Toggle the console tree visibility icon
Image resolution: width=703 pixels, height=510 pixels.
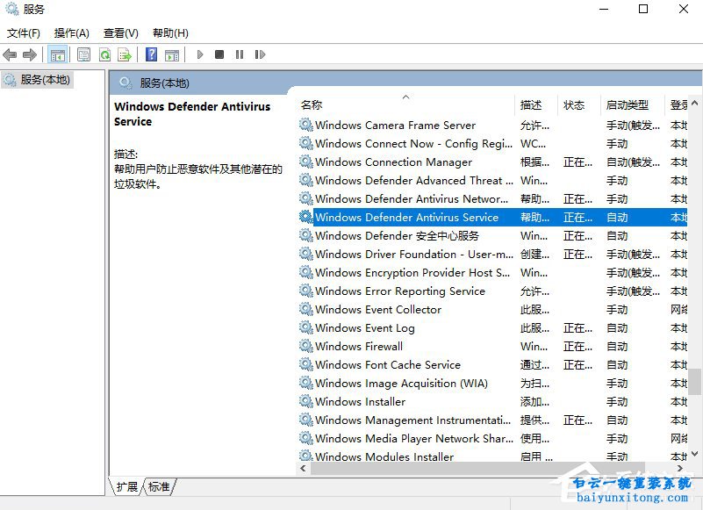[58, 54]
